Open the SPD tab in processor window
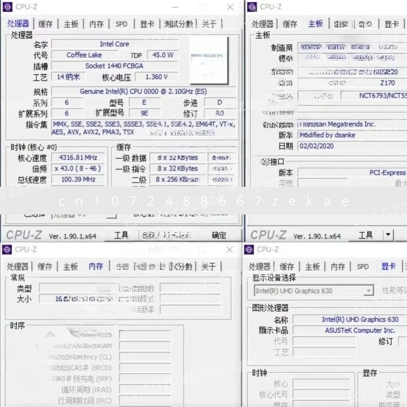This screenshot has height=407, width=407. (121, 24)
